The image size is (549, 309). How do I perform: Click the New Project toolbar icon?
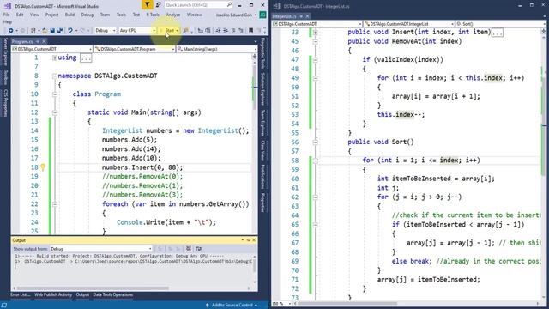tap(33, 31)
